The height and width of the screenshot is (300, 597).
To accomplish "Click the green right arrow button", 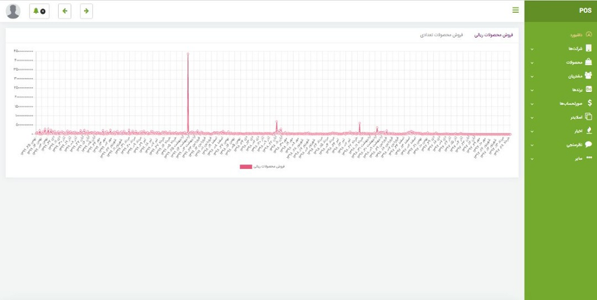I will coord(86,11).
